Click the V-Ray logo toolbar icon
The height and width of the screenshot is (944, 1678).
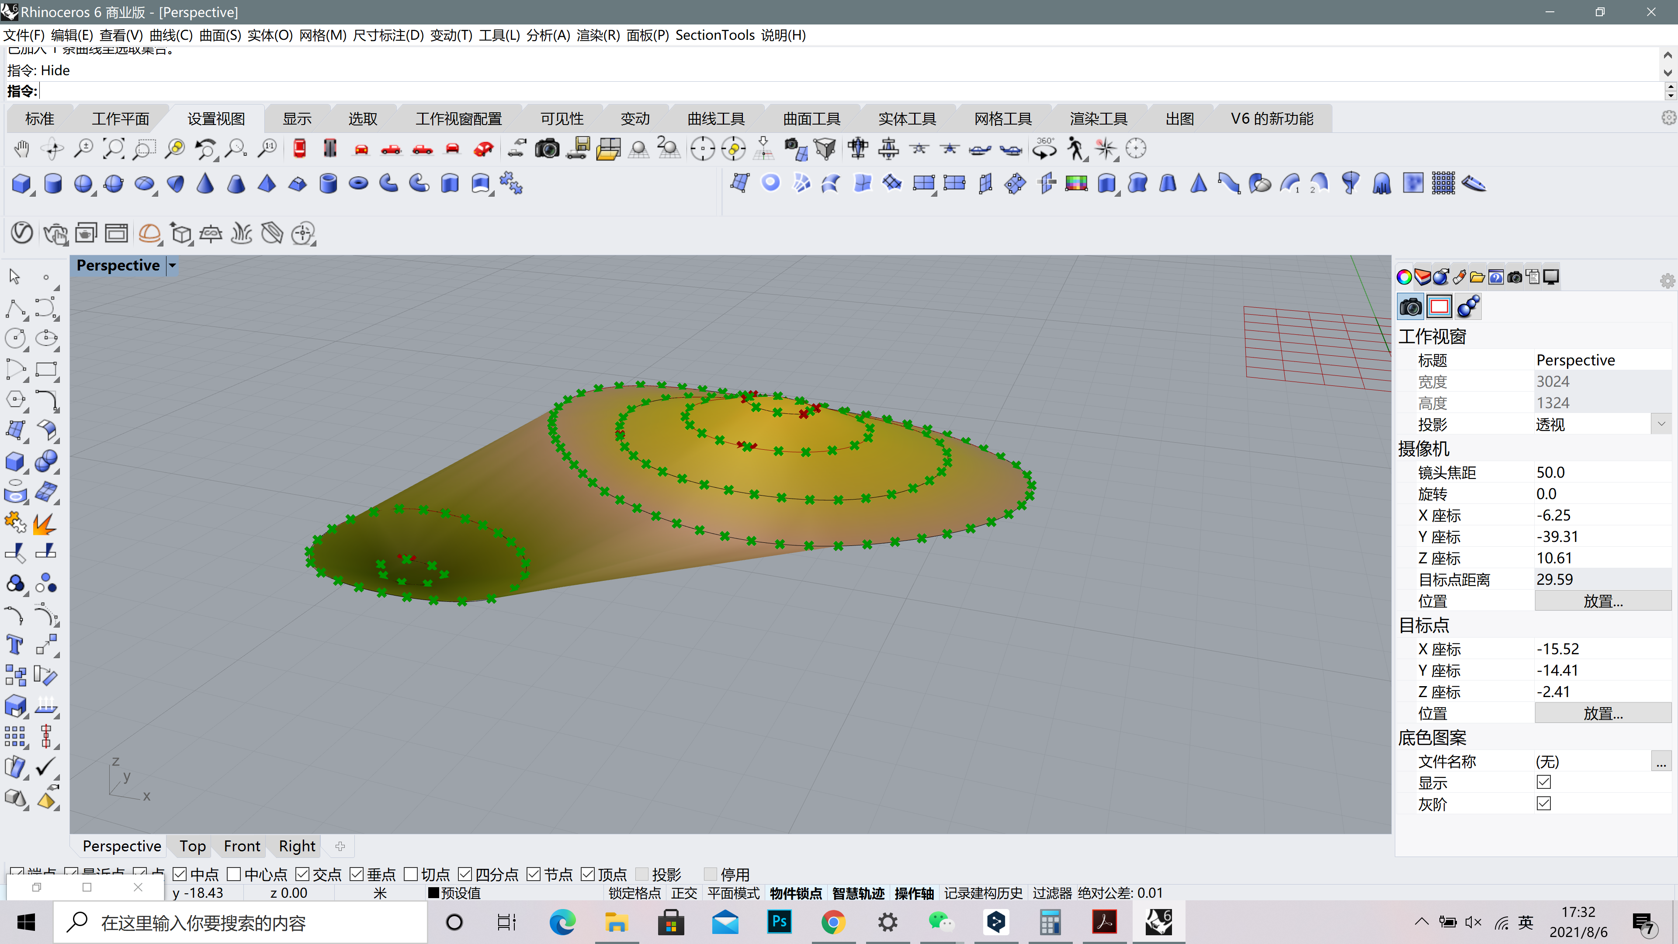pyautogui.click(x=21, y=233)
